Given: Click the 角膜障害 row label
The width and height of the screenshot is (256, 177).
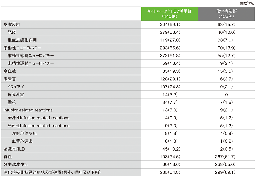Looking at the screenshot, I should 16,95.
